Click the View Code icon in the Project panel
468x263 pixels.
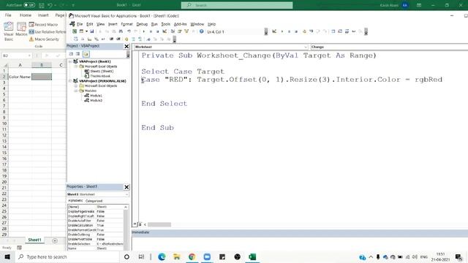71,54
